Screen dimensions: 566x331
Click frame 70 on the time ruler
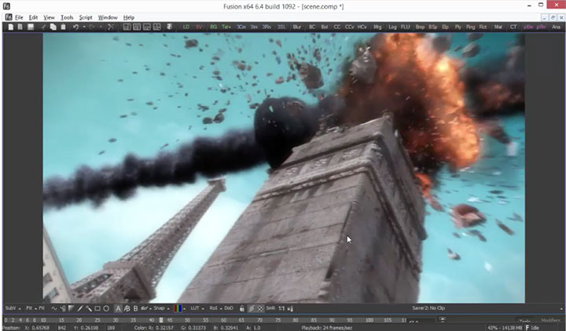(x=260, y=320)
